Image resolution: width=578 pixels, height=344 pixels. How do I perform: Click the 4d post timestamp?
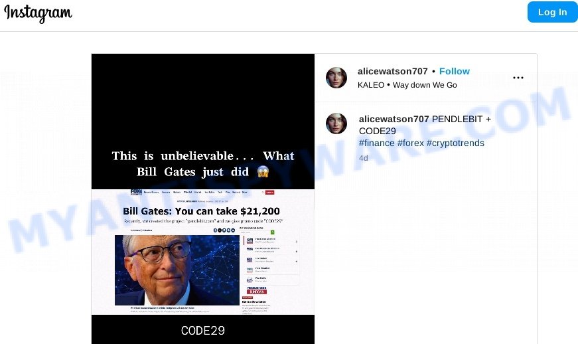click(364, 158)
